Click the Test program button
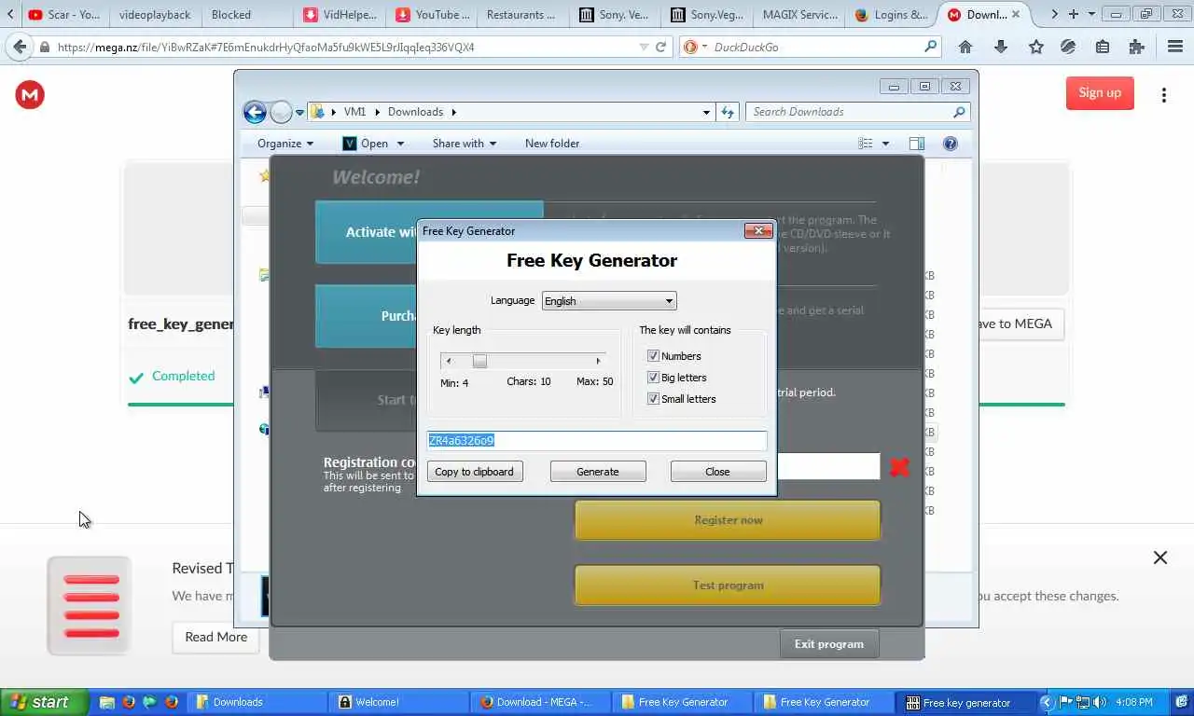 [728, 585]
